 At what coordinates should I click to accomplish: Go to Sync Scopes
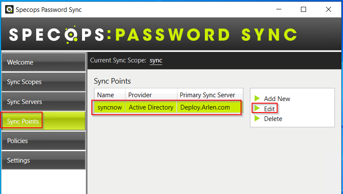43,82
